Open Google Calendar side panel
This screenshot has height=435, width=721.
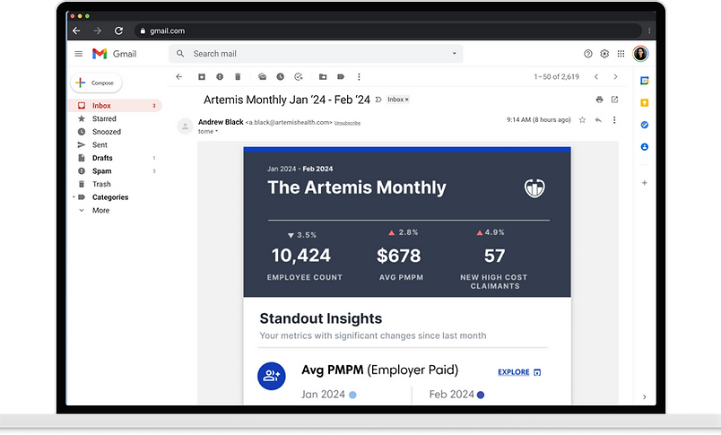click(644, 81)
